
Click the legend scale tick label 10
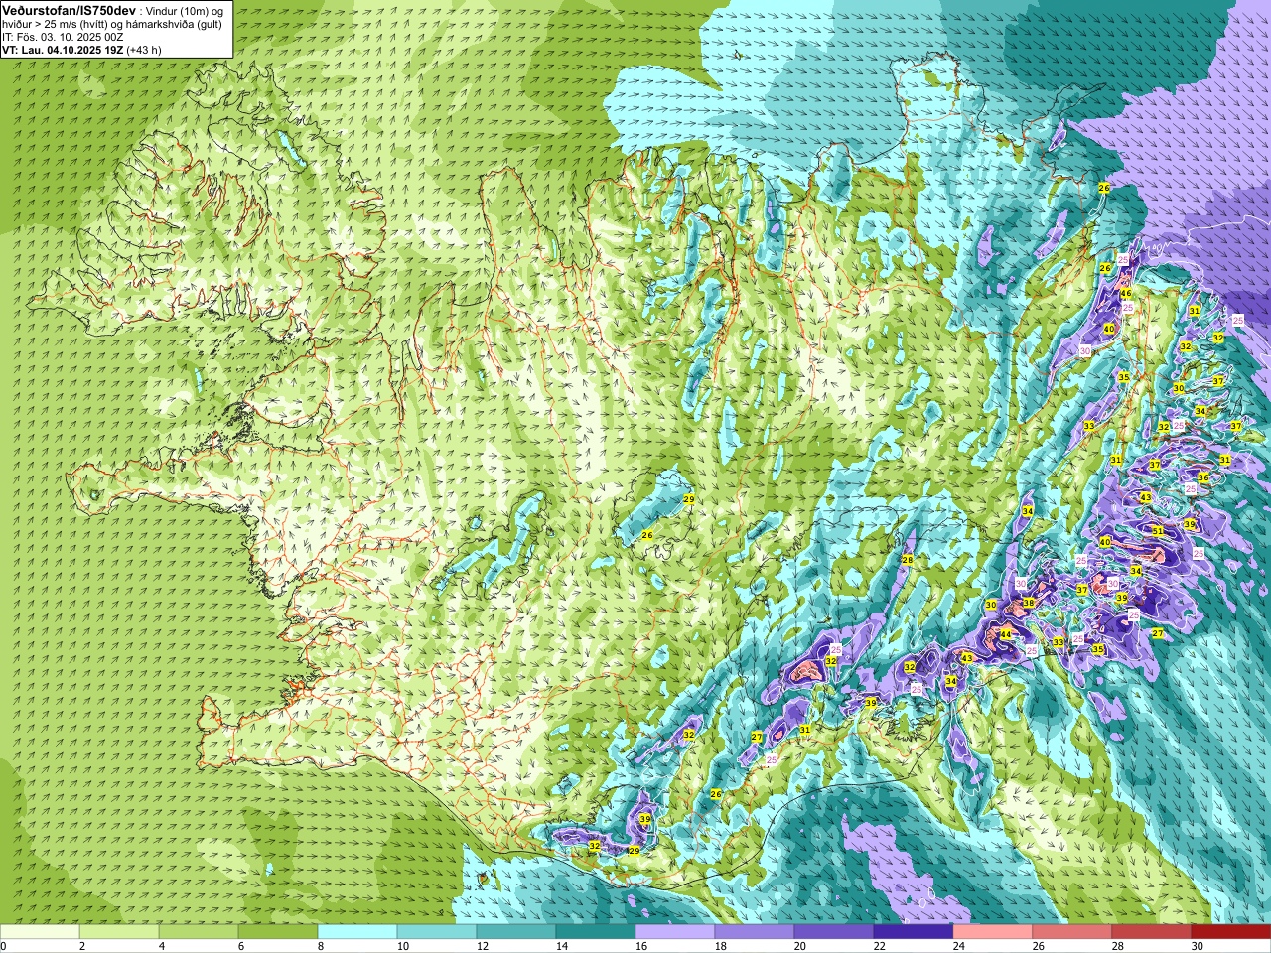click(x=403, y=946)
